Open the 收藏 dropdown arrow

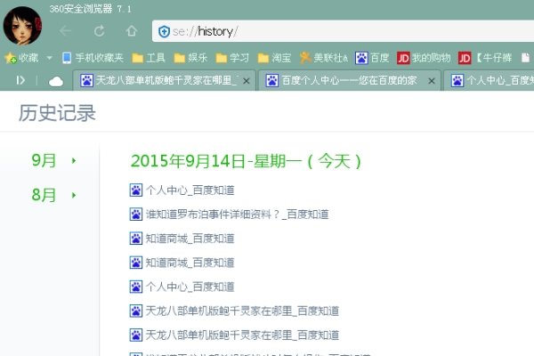[x=49, y=58]
